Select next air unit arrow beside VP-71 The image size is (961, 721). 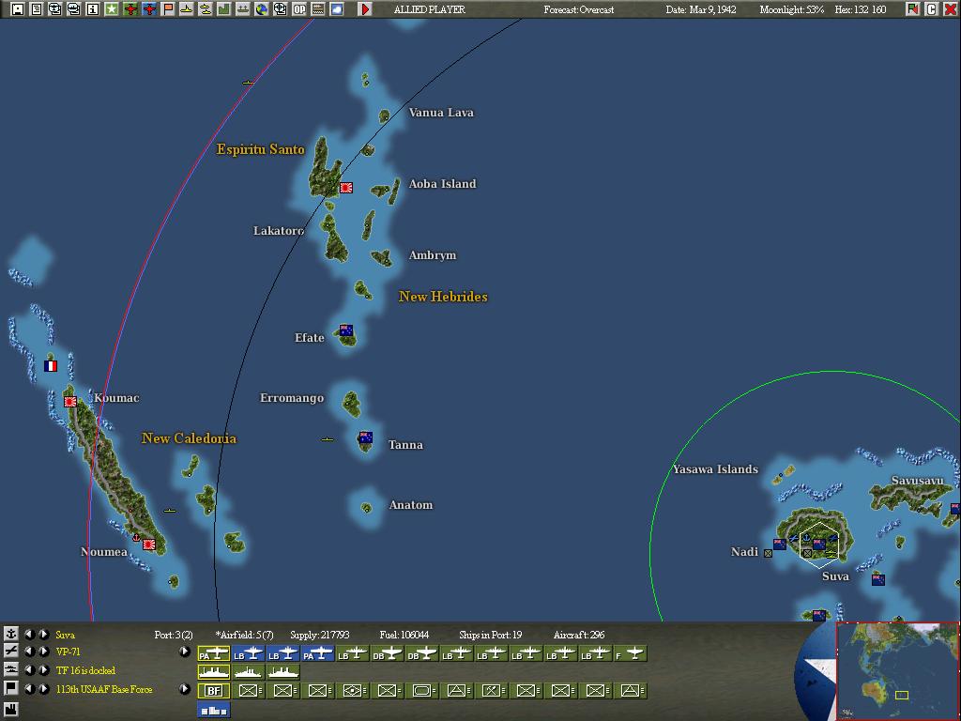click(x=43, y=652)
